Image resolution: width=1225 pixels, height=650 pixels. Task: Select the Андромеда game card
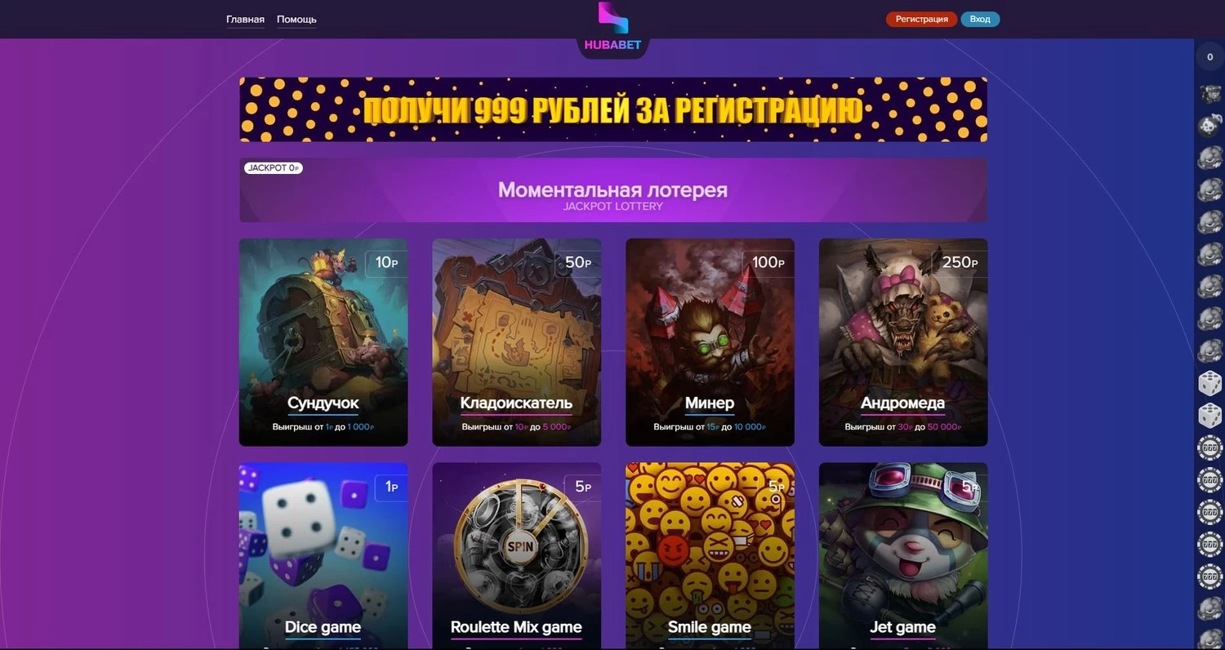click(x=903, y=342)
